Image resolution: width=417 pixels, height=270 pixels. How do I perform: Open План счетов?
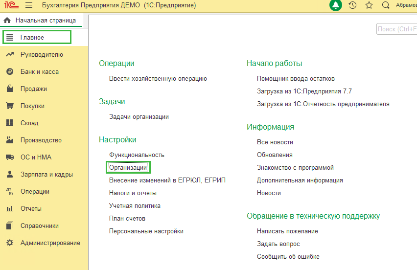click(x=127, y=219)
